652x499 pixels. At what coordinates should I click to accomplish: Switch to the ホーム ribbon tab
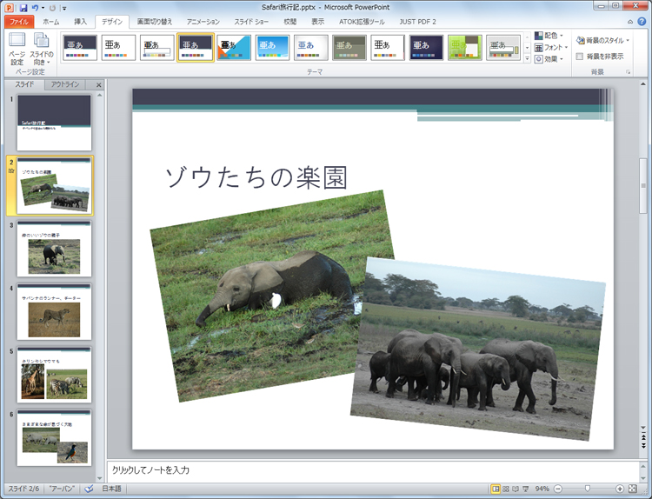pos(51,22)
